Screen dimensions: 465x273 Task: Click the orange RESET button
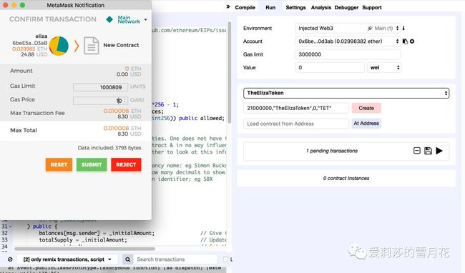point(59,164)
